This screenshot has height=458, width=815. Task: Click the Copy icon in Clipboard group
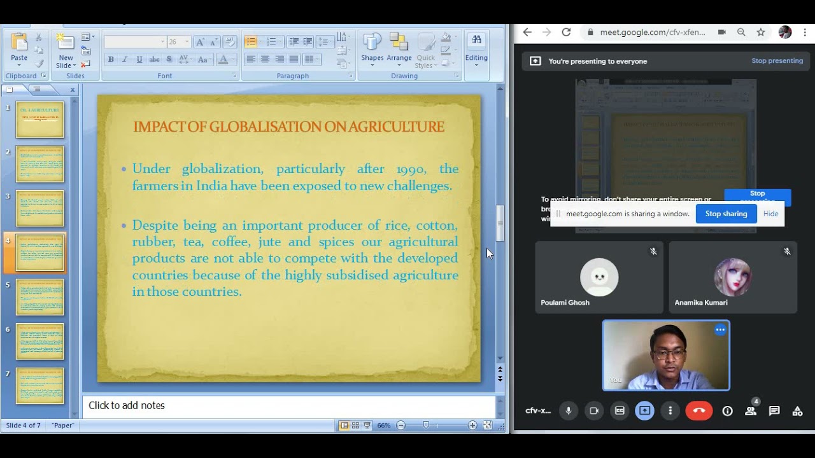39,50
